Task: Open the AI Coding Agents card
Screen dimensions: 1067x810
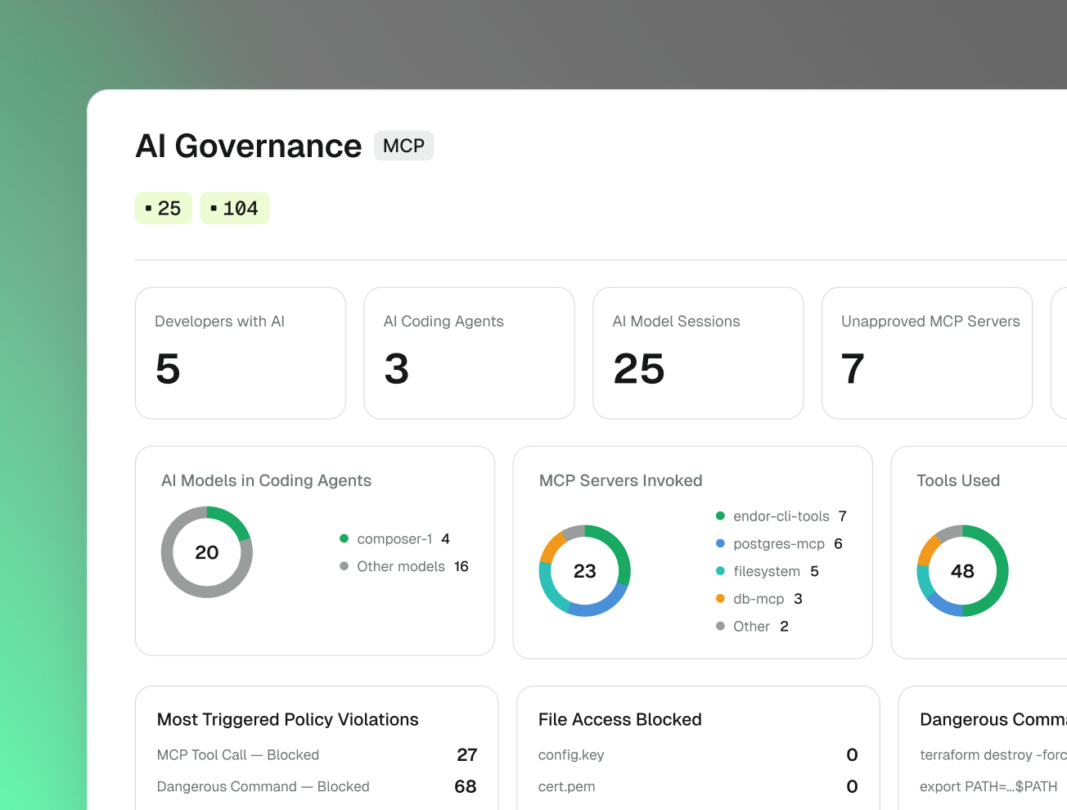Action: click(x=470, y=353)
